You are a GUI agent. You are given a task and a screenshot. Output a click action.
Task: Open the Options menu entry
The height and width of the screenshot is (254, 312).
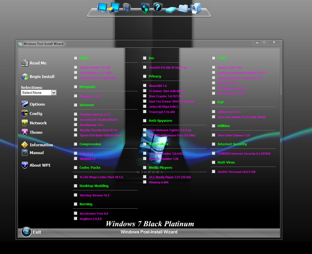pos(37,104)
